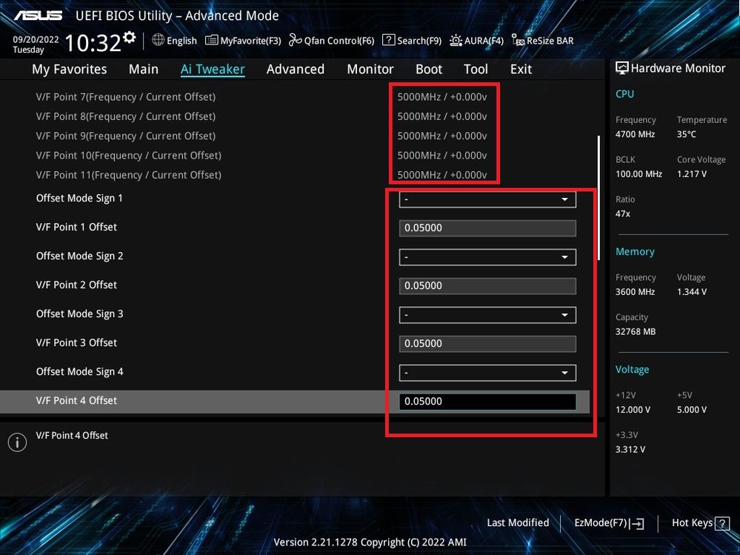Edit the V/F Point 4 Offset field

(x=487, y=402)
